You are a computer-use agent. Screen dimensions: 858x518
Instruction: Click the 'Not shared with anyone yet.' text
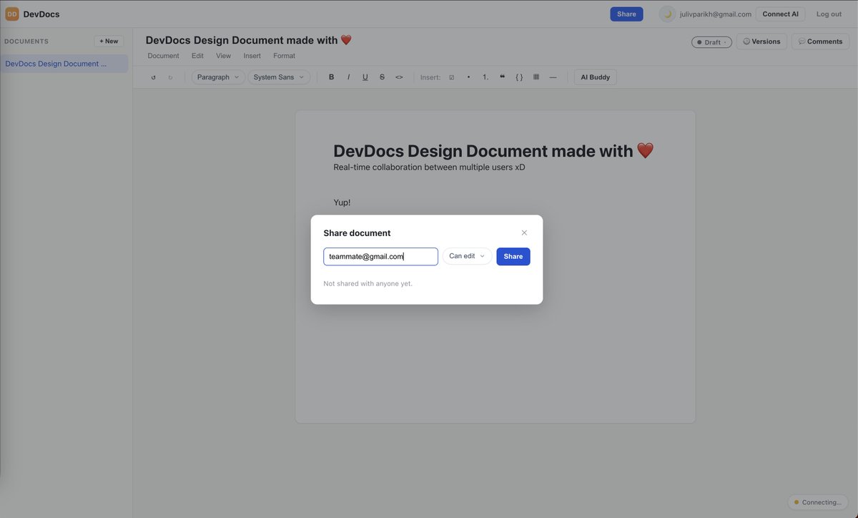tap(368, 284)
